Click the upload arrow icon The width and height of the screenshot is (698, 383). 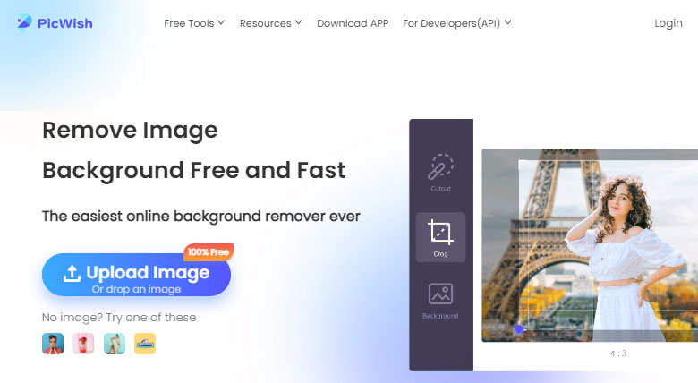pos(72,274)
